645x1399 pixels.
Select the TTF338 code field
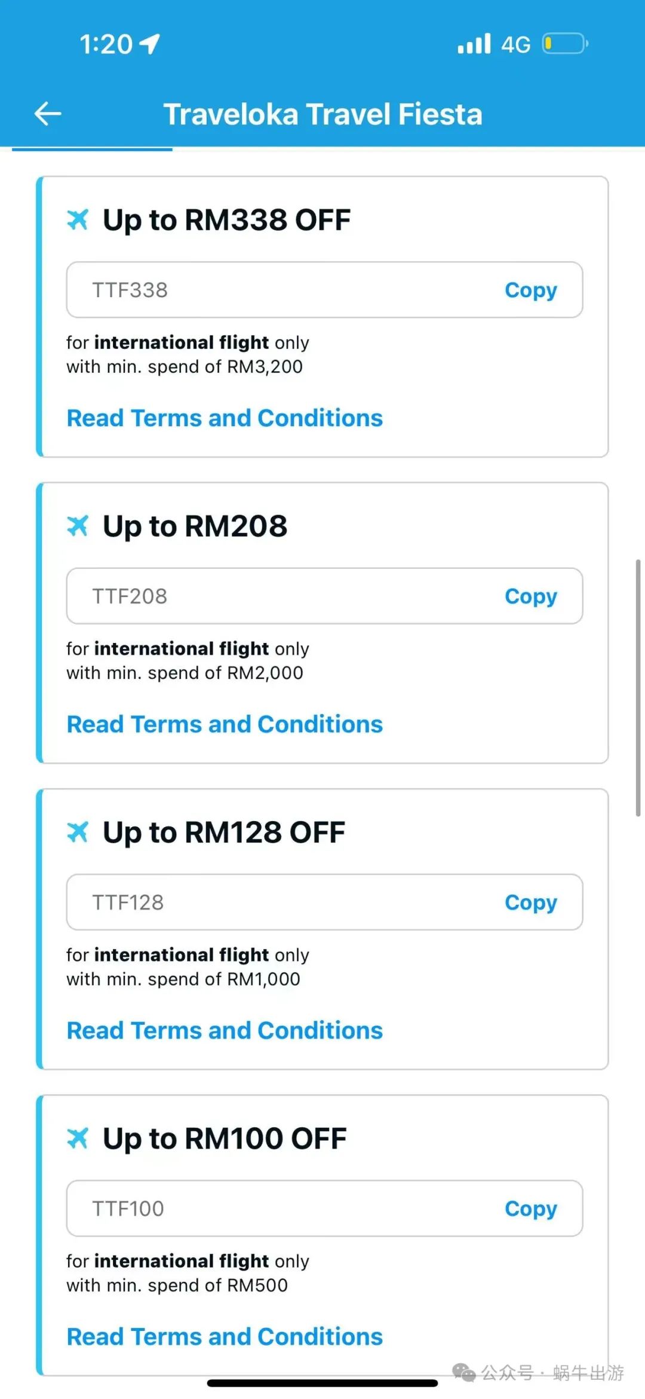point(324,290)
